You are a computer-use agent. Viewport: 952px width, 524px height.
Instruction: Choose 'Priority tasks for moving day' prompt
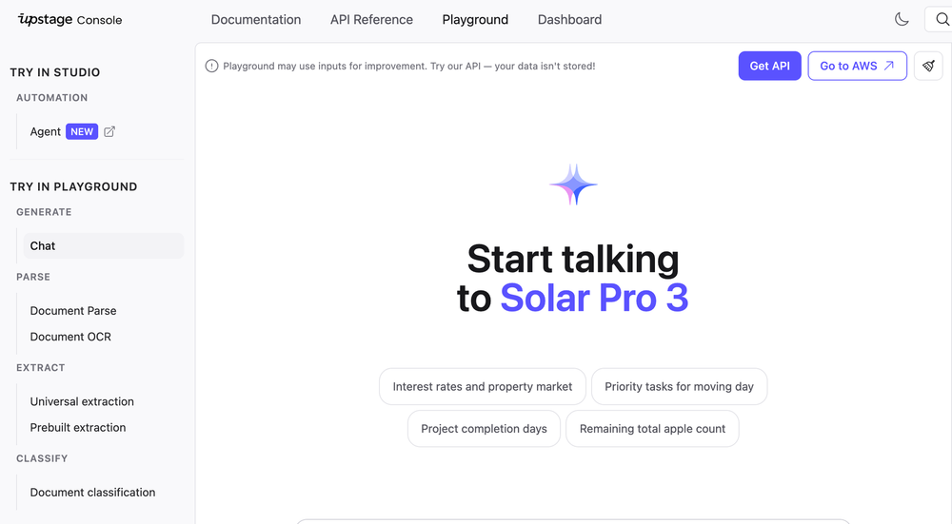[679, 386]
